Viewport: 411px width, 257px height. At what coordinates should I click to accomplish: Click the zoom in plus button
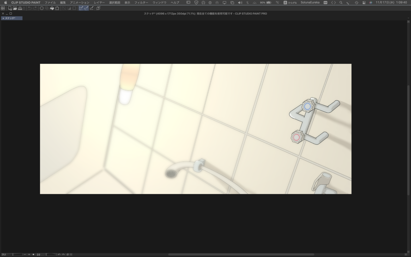(x=29, y=255)
